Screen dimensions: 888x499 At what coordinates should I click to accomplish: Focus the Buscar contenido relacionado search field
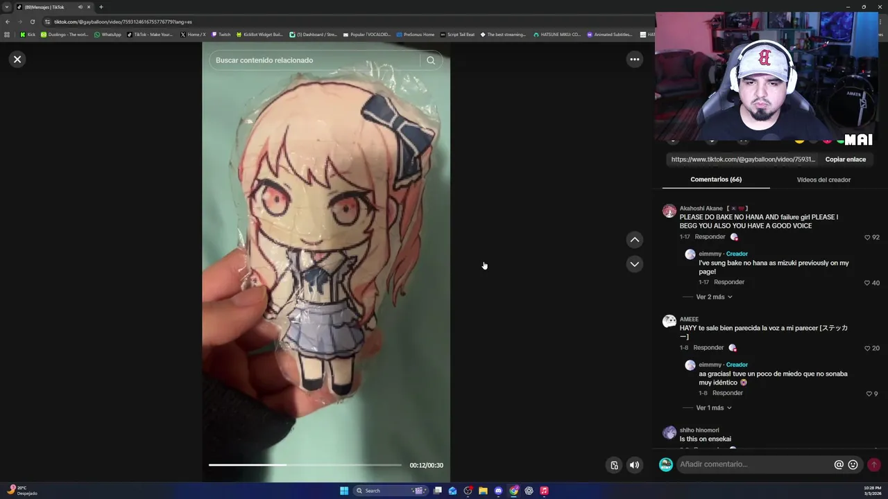pyautogui.click(x=316, y=60)
